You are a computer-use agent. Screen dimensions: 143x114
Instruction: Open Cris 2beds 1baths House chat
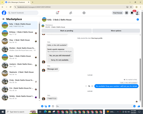tap(19, 89)
